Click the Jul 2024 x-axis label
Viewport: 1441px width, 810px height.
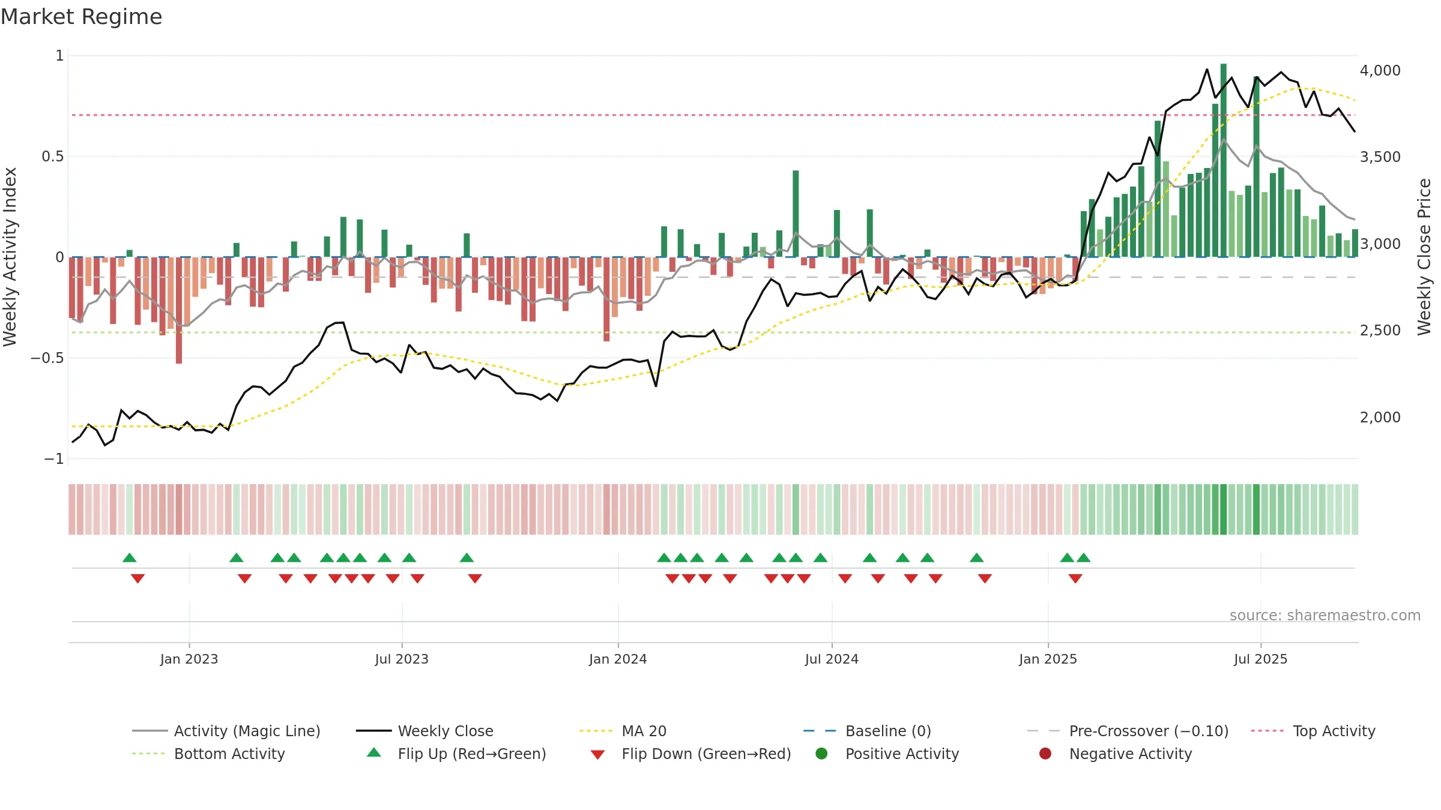coord(832,659)
